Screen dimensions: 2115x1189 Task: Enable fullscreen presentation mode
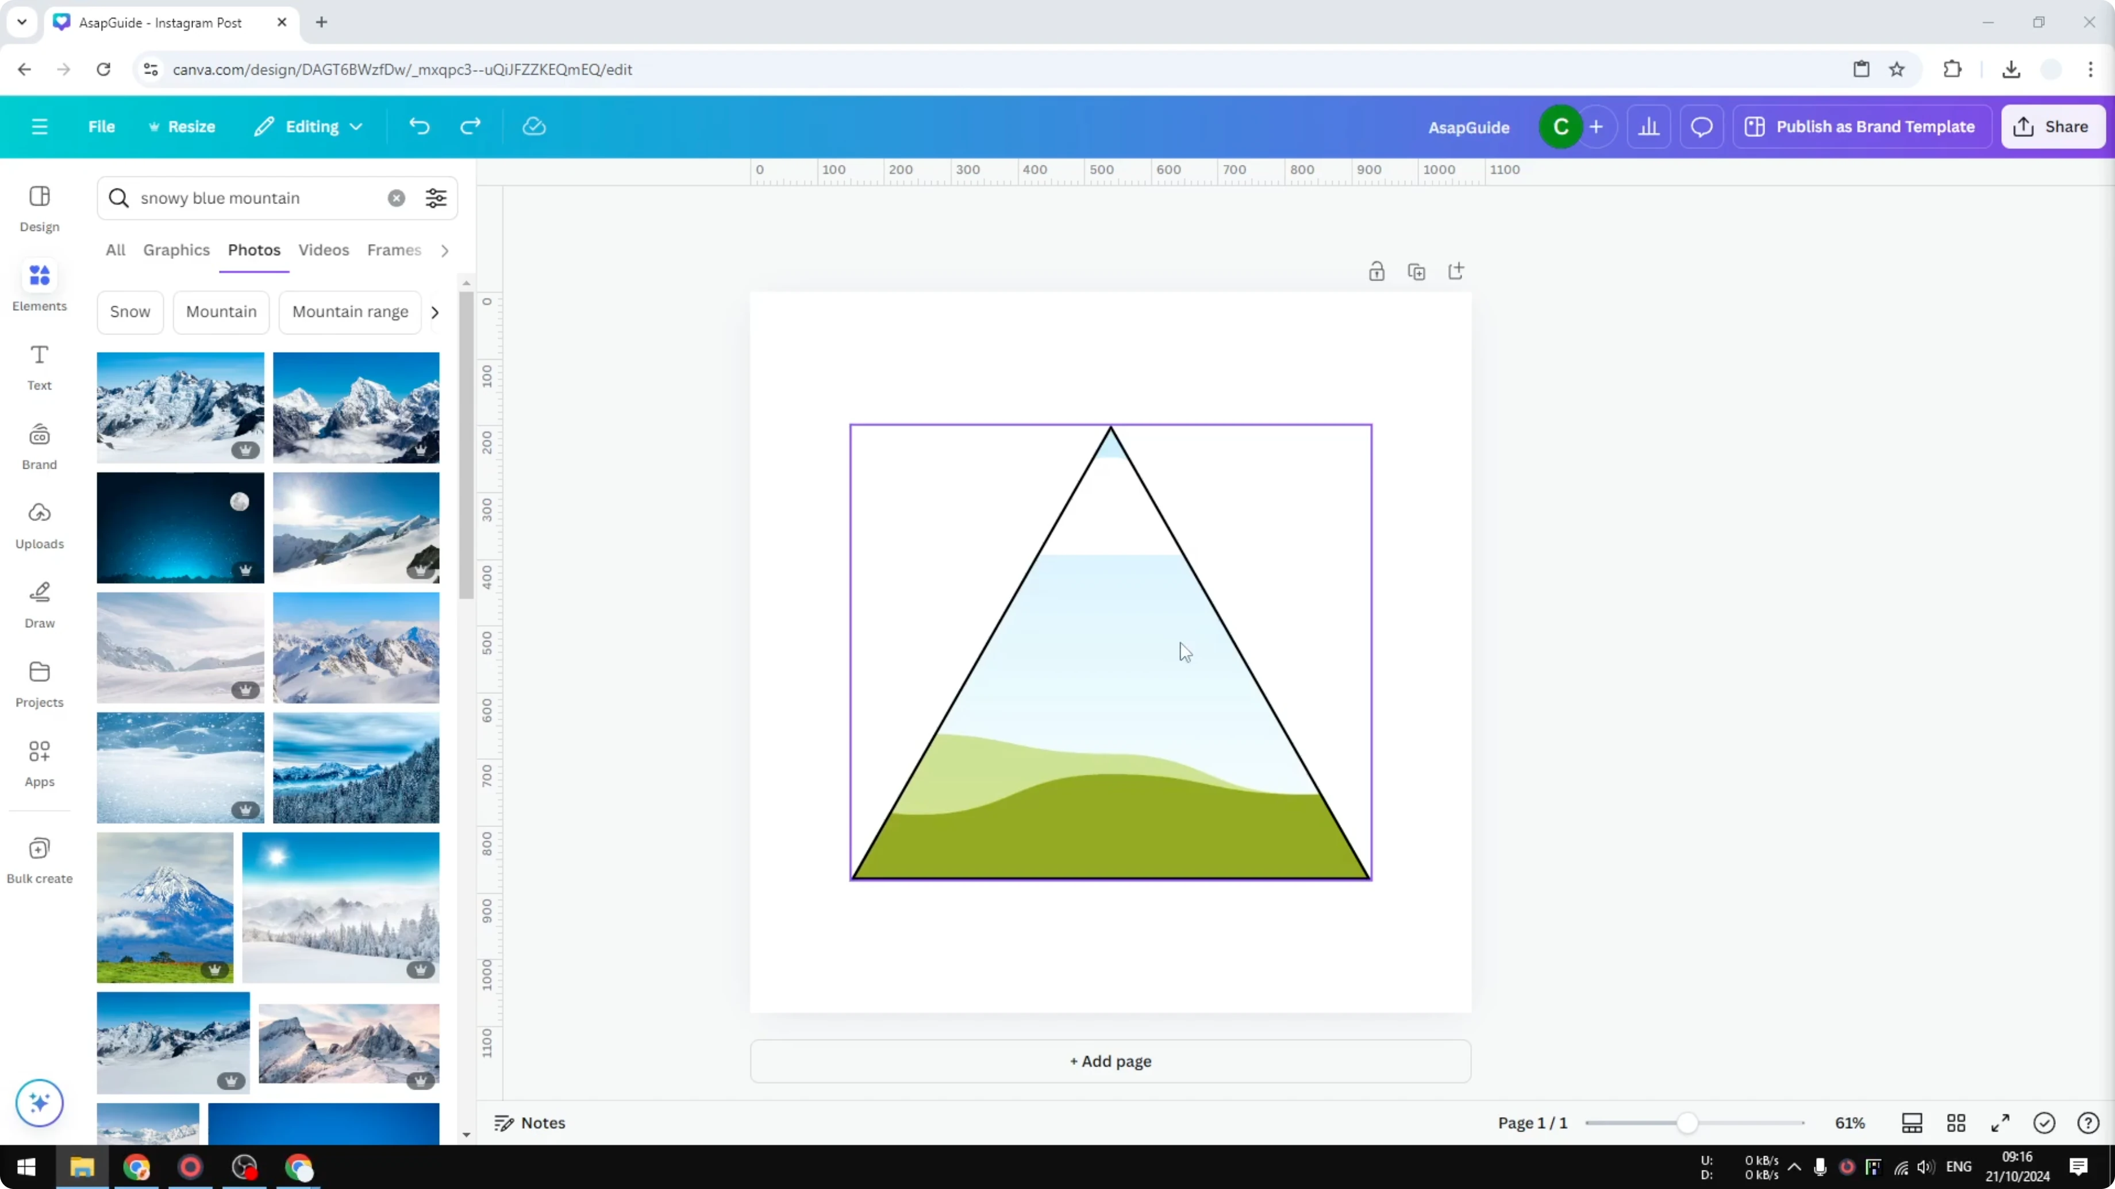[2000, 1122]
